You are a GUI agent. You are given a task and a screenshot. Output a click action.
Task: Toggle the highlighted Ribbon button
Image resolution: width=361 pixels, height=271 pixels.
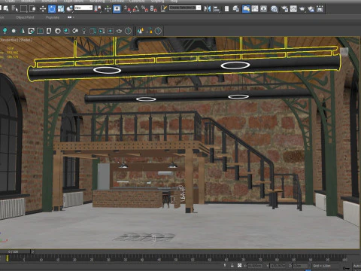click(x=246, y=9)
